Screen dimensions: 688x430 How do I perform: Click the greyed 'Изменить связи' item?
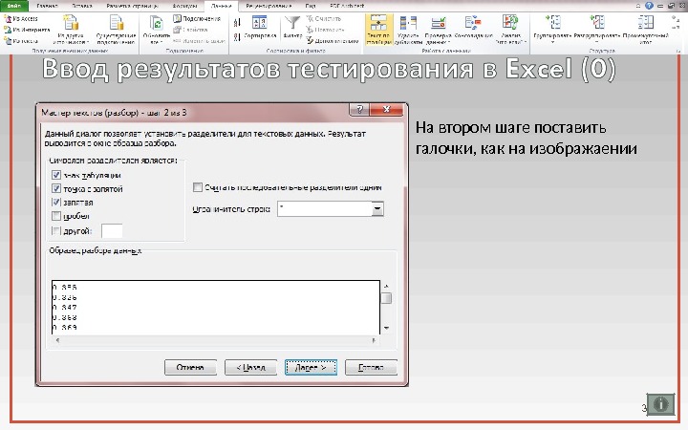199,41
